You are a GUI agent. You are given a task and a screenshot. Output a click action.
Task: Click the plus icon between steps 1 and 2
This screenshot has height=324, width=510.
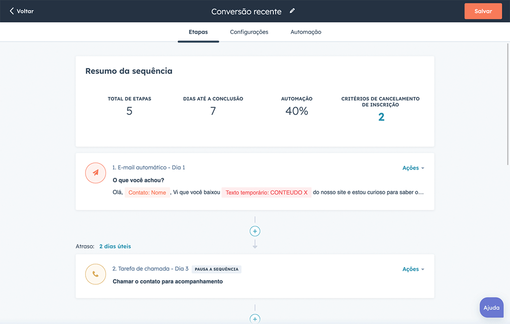(x=255, y=231)
